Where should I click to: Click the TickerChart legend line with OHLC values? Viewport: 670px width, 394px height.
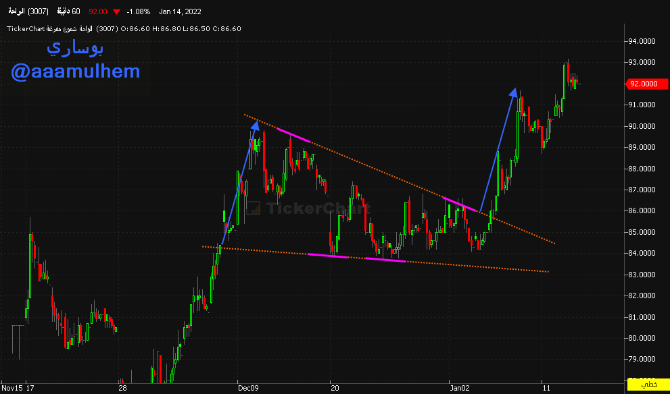click(124, 28)
